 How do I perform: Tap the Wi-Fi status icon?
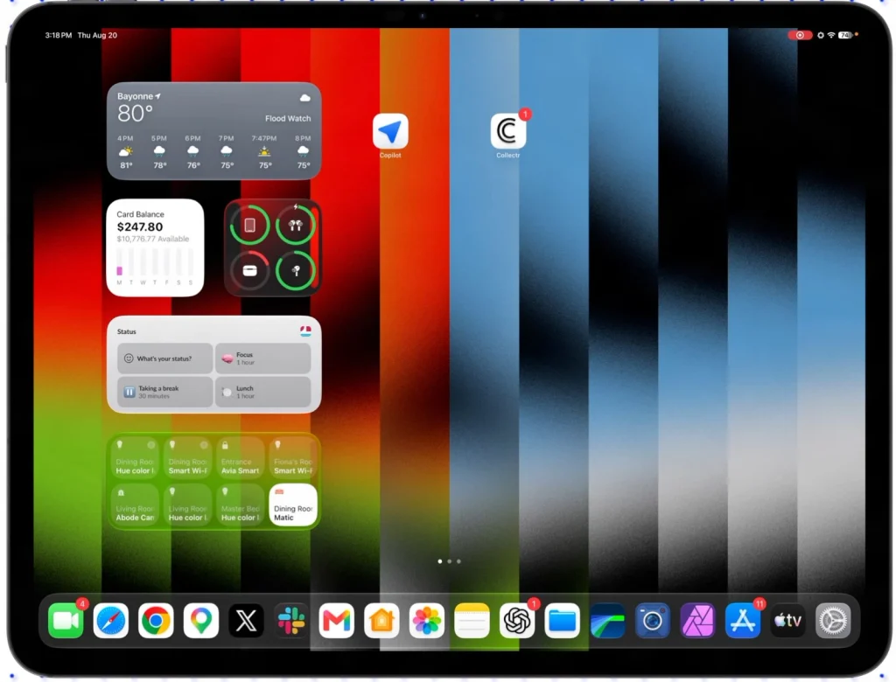point(831,36)
